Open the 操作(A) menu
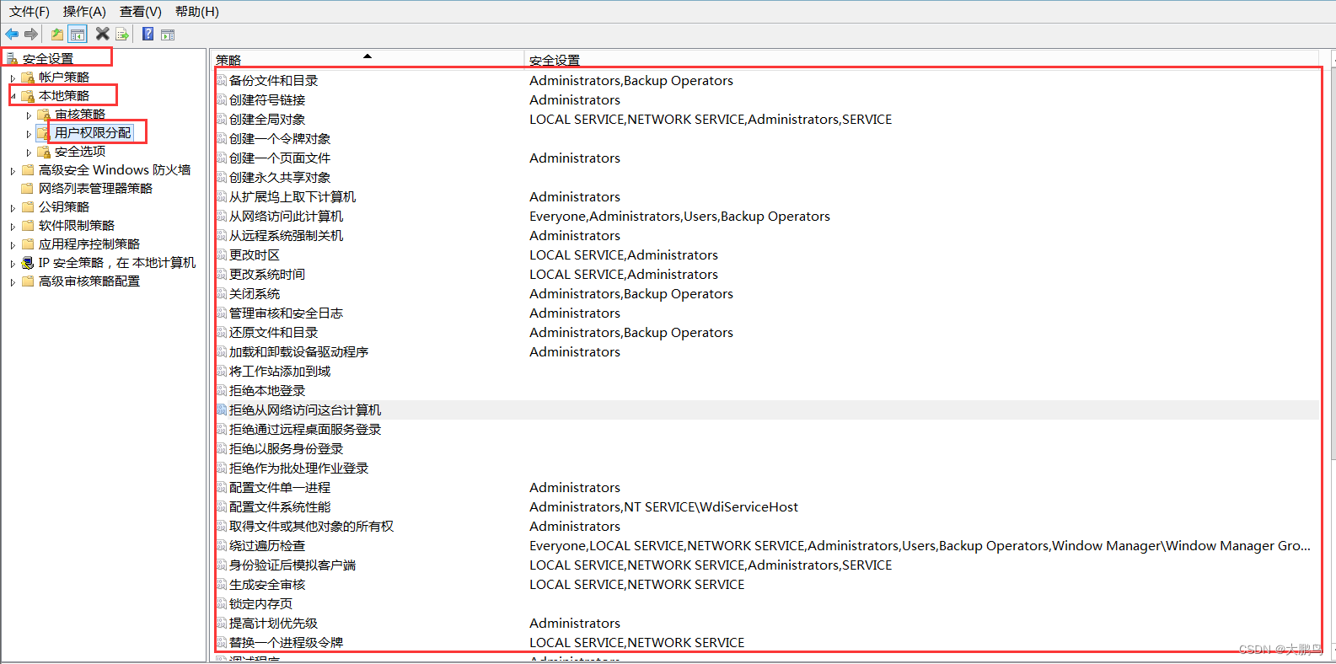 84,11
